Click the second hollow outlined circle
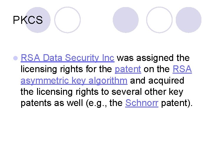Image resolution: width=212 pixels, height=159 pixels. (159, 20)
